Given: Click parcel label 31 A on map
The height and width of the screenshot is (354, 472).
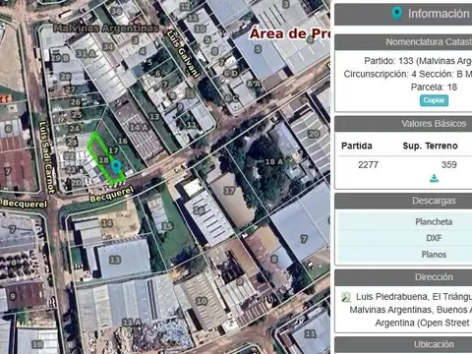Looking at the screenshot, I should (86, 53).
